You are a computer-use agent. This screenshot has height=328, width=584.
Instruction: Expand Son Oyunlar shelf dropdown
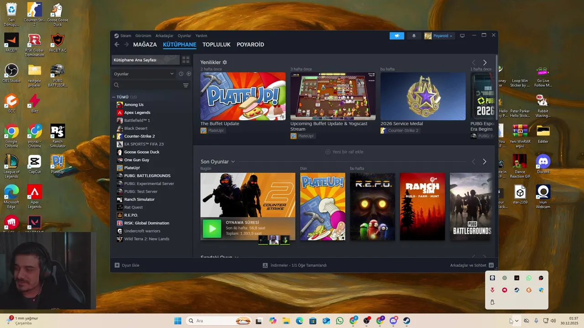233,162
